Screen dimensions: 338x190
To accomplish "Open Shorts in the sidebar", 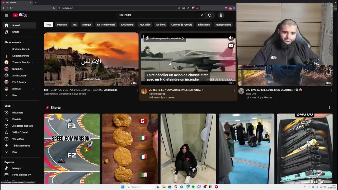I will click(19, 32).
